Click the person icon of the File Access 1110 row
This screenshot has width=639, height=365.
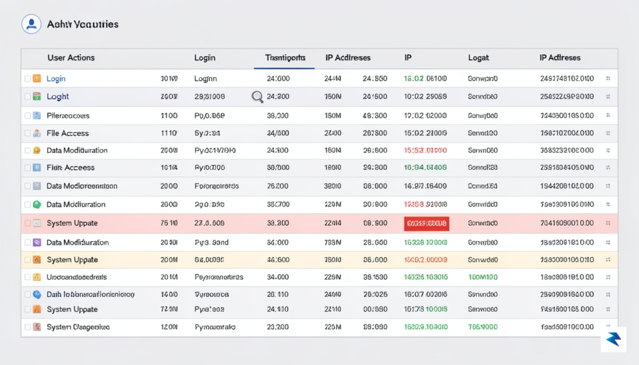point(37,133)
